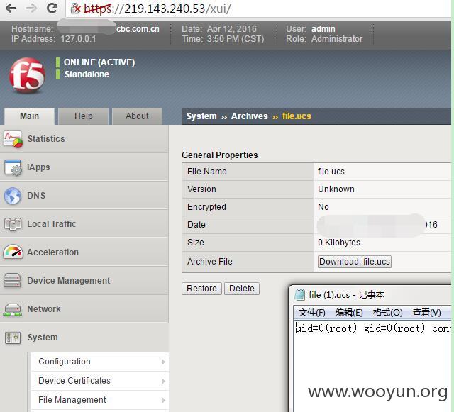Click the ONLINE (ACTIVE) status text
The image size is (454, 412).
[x=99, y=62]
